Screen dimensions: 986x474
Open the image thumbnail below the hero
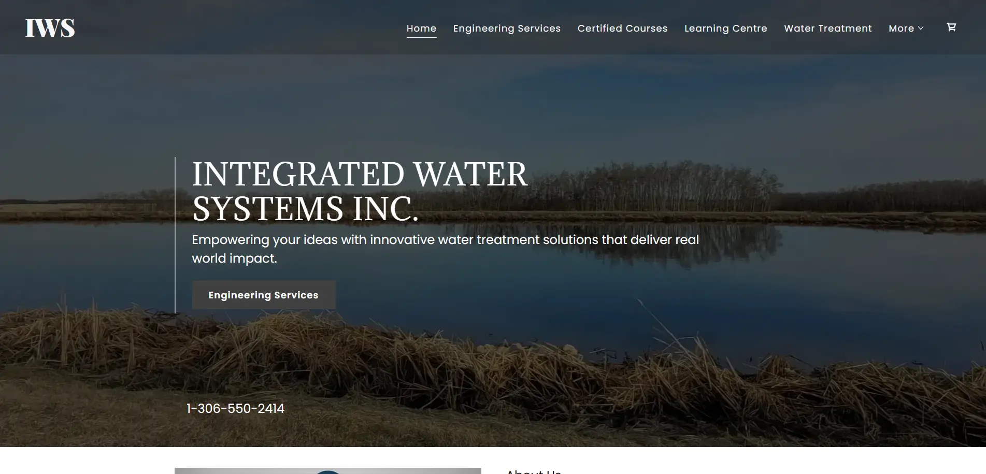pyautogui.click(x=328, y=471)
